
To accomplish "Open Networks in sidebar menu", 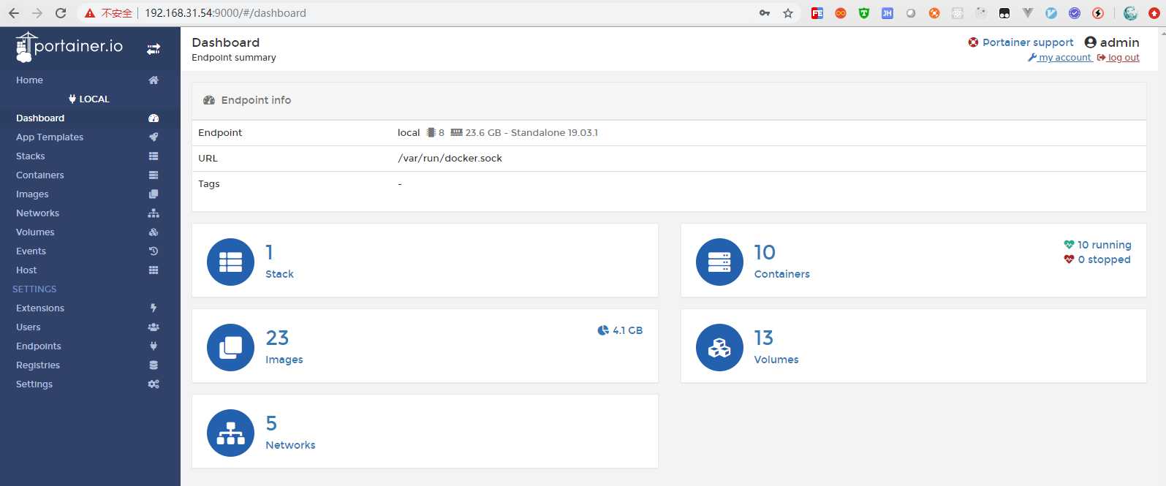I will point(90,213).
